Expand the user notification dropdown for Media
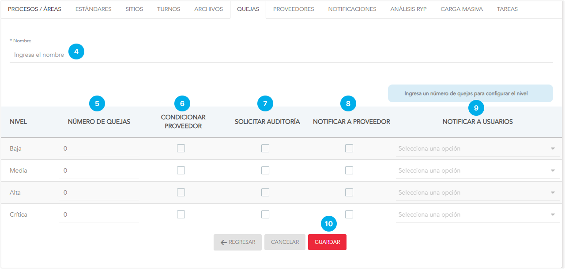Viewport: 565px width, 269px height. coord(477,171)
